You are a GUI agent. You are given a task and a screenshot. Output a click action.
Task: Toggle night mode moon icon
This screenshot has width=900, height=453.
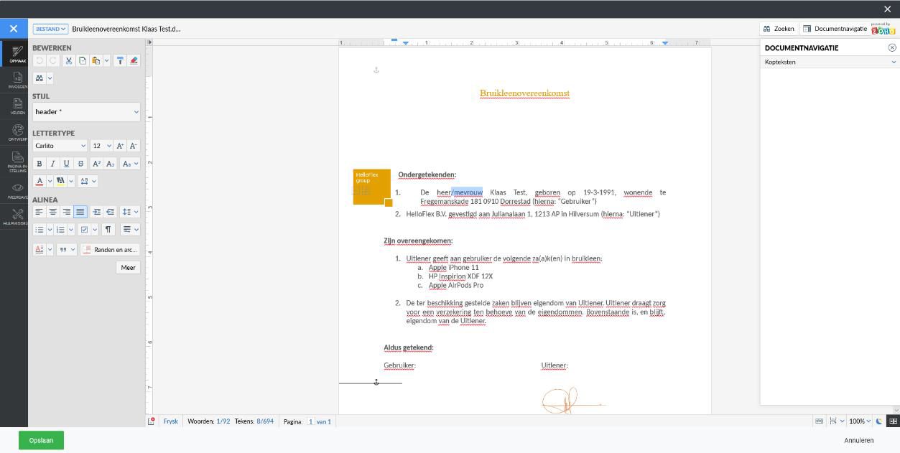pos(878,421)
